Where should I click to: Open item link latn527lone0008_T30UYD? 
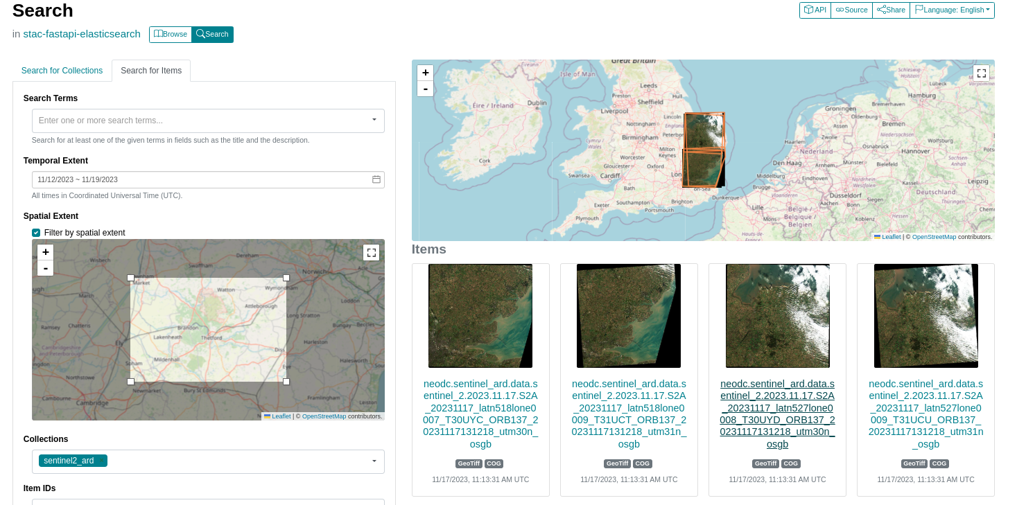(777, 414)
